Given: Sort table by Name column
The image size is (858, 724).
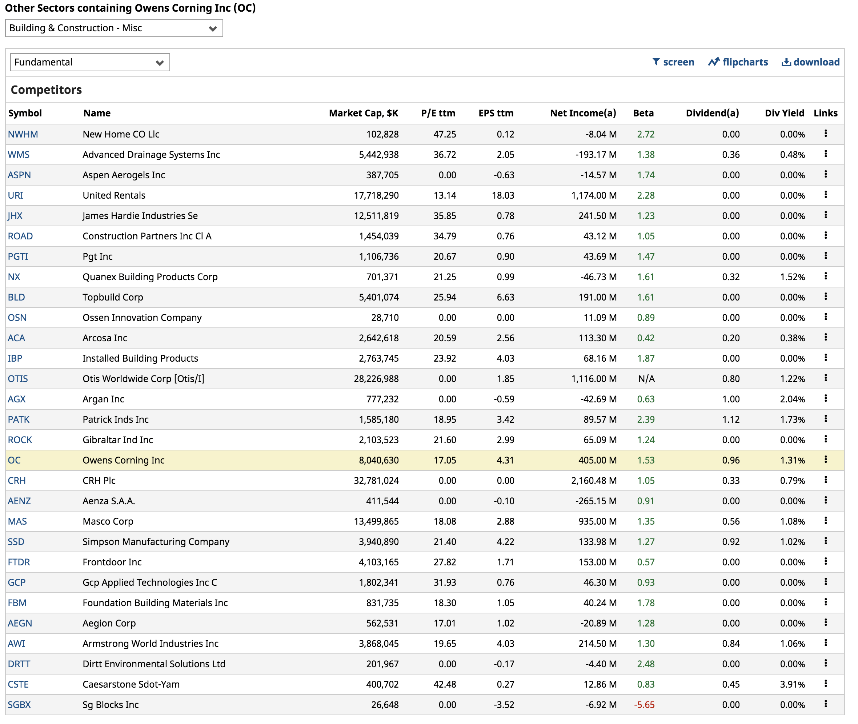Looking at the screenshot, I should click(97, 113).
